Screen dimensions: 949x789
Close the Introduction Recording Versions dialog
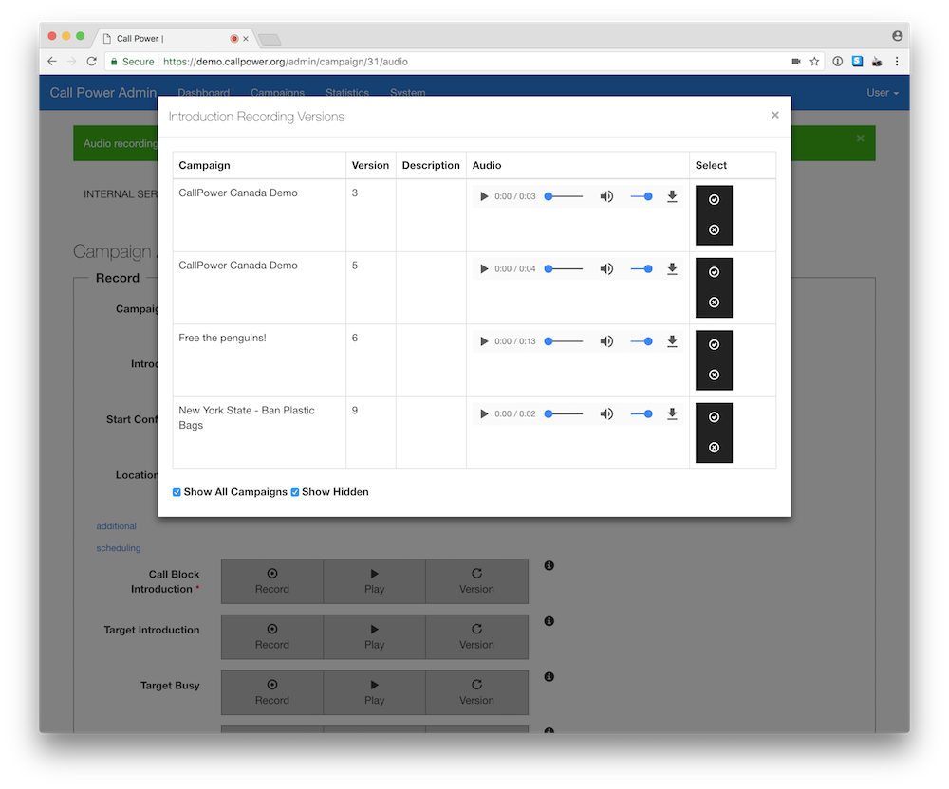(774, 115)
